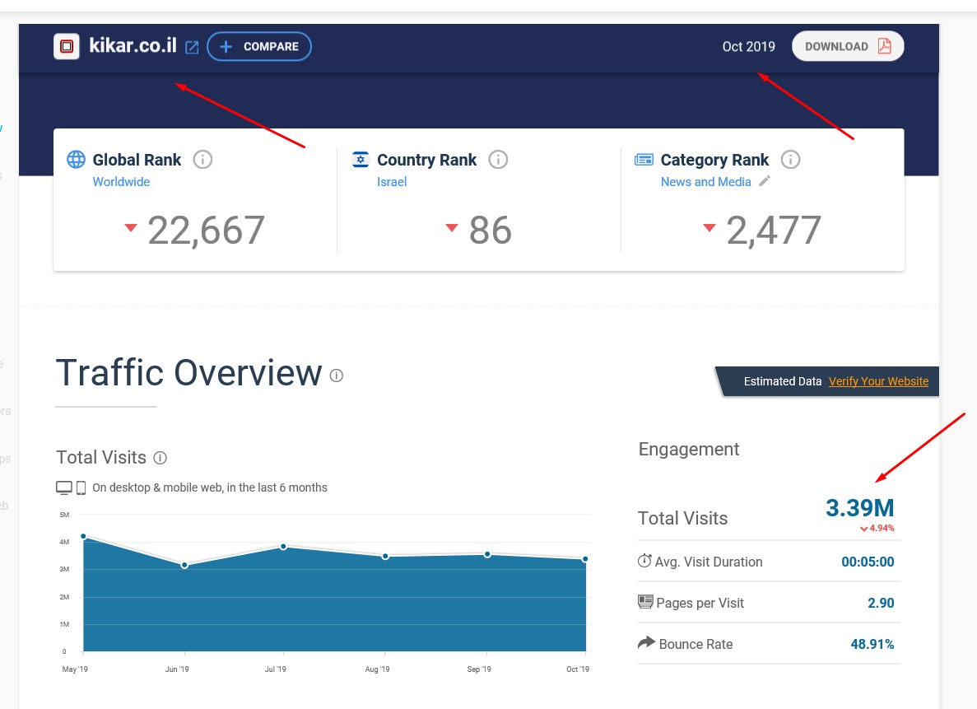977x709 pixels.
Task: Select the Jun '19 data point on chart
Action: tap(184, 565)
